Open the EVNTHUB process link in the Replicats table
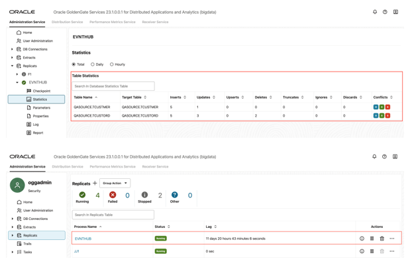412x271 pixels. pos(83,239)
